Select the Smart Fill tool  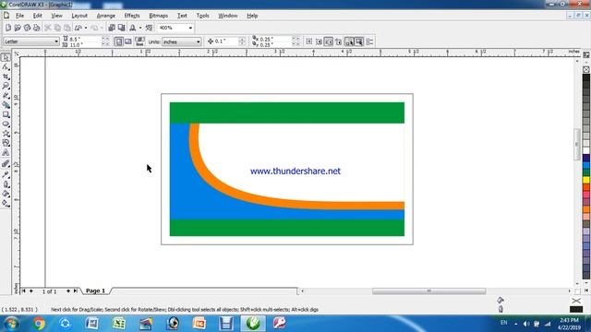[x=6, y=105]
